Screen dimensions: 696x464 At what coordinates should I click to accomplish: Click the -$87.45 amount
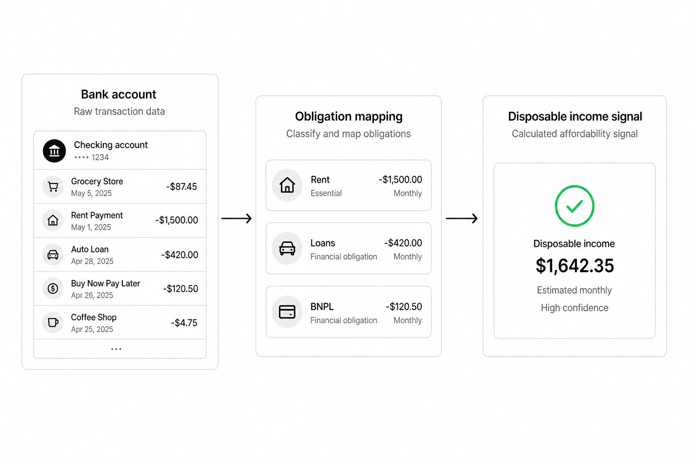182,187
